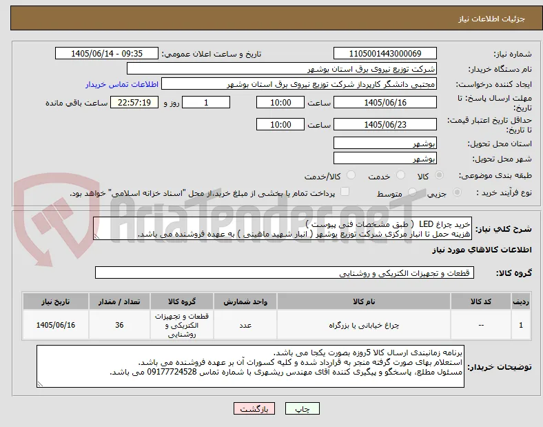543x427 pixels.
Task: Click the شرح کلی نیاز description textarea
Action: [x=283, y=229]
